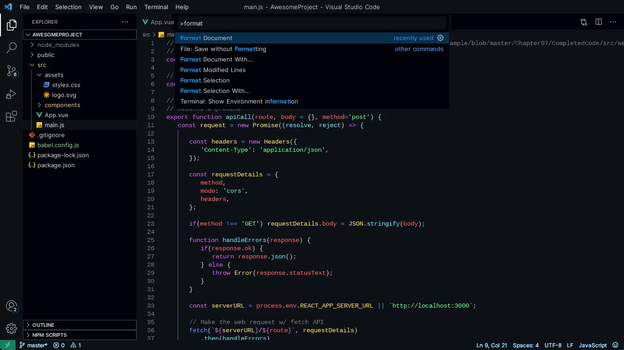Viewport: 624px width, 350px height.
Task: Open the Search view in activity bar
Action: (11, 47)
